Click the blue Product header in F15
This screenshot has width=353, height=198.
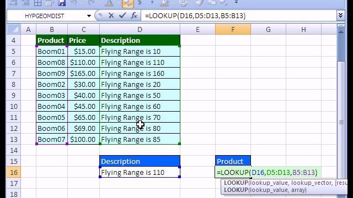coord(233,161)
